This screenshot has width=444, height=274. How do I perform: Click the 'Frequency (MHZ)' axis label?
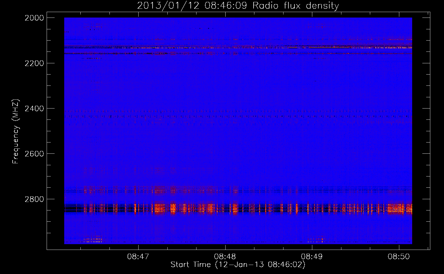(x=16, y=132)
